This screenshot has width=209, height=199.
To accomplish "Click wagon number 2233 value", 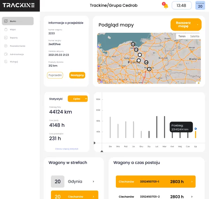I will tap(52, 33).
